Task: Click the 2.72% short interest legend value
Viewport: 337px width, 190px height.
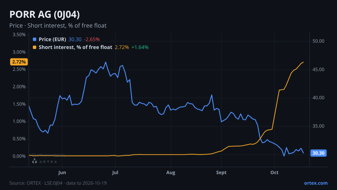Action: (122, 47)
